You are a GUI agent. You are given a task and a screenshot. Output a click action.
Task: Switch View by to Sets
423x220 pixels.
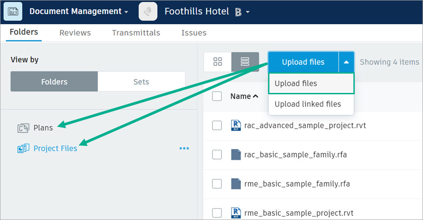click(x=141, y=82)
